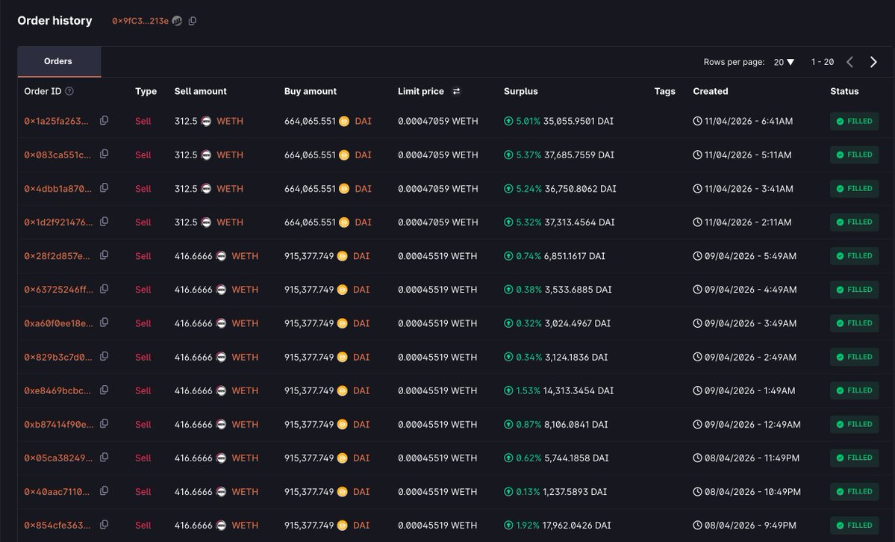Click created date 09/04/2026 - 12:49AM
895x542 pixels.
(x=752, y=425)
